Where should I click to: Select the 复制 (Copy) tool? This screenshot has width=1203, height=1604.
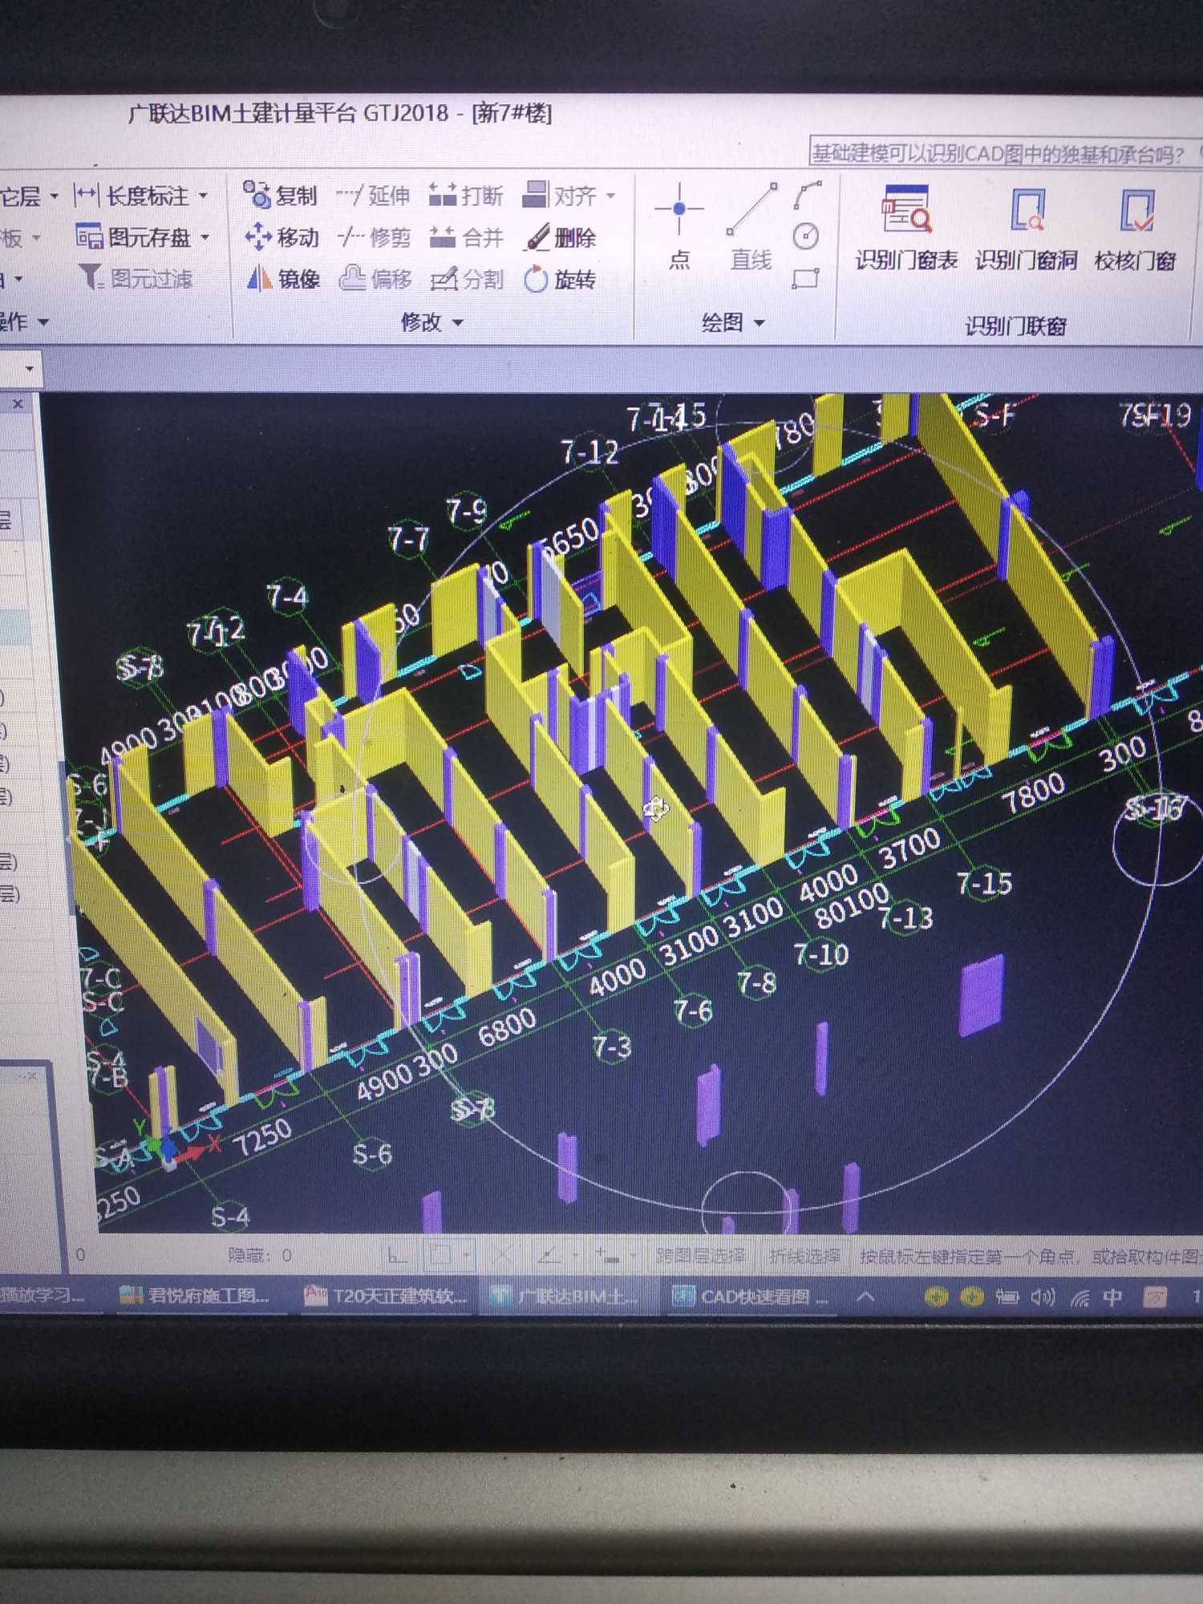click(x=281, y=195)
